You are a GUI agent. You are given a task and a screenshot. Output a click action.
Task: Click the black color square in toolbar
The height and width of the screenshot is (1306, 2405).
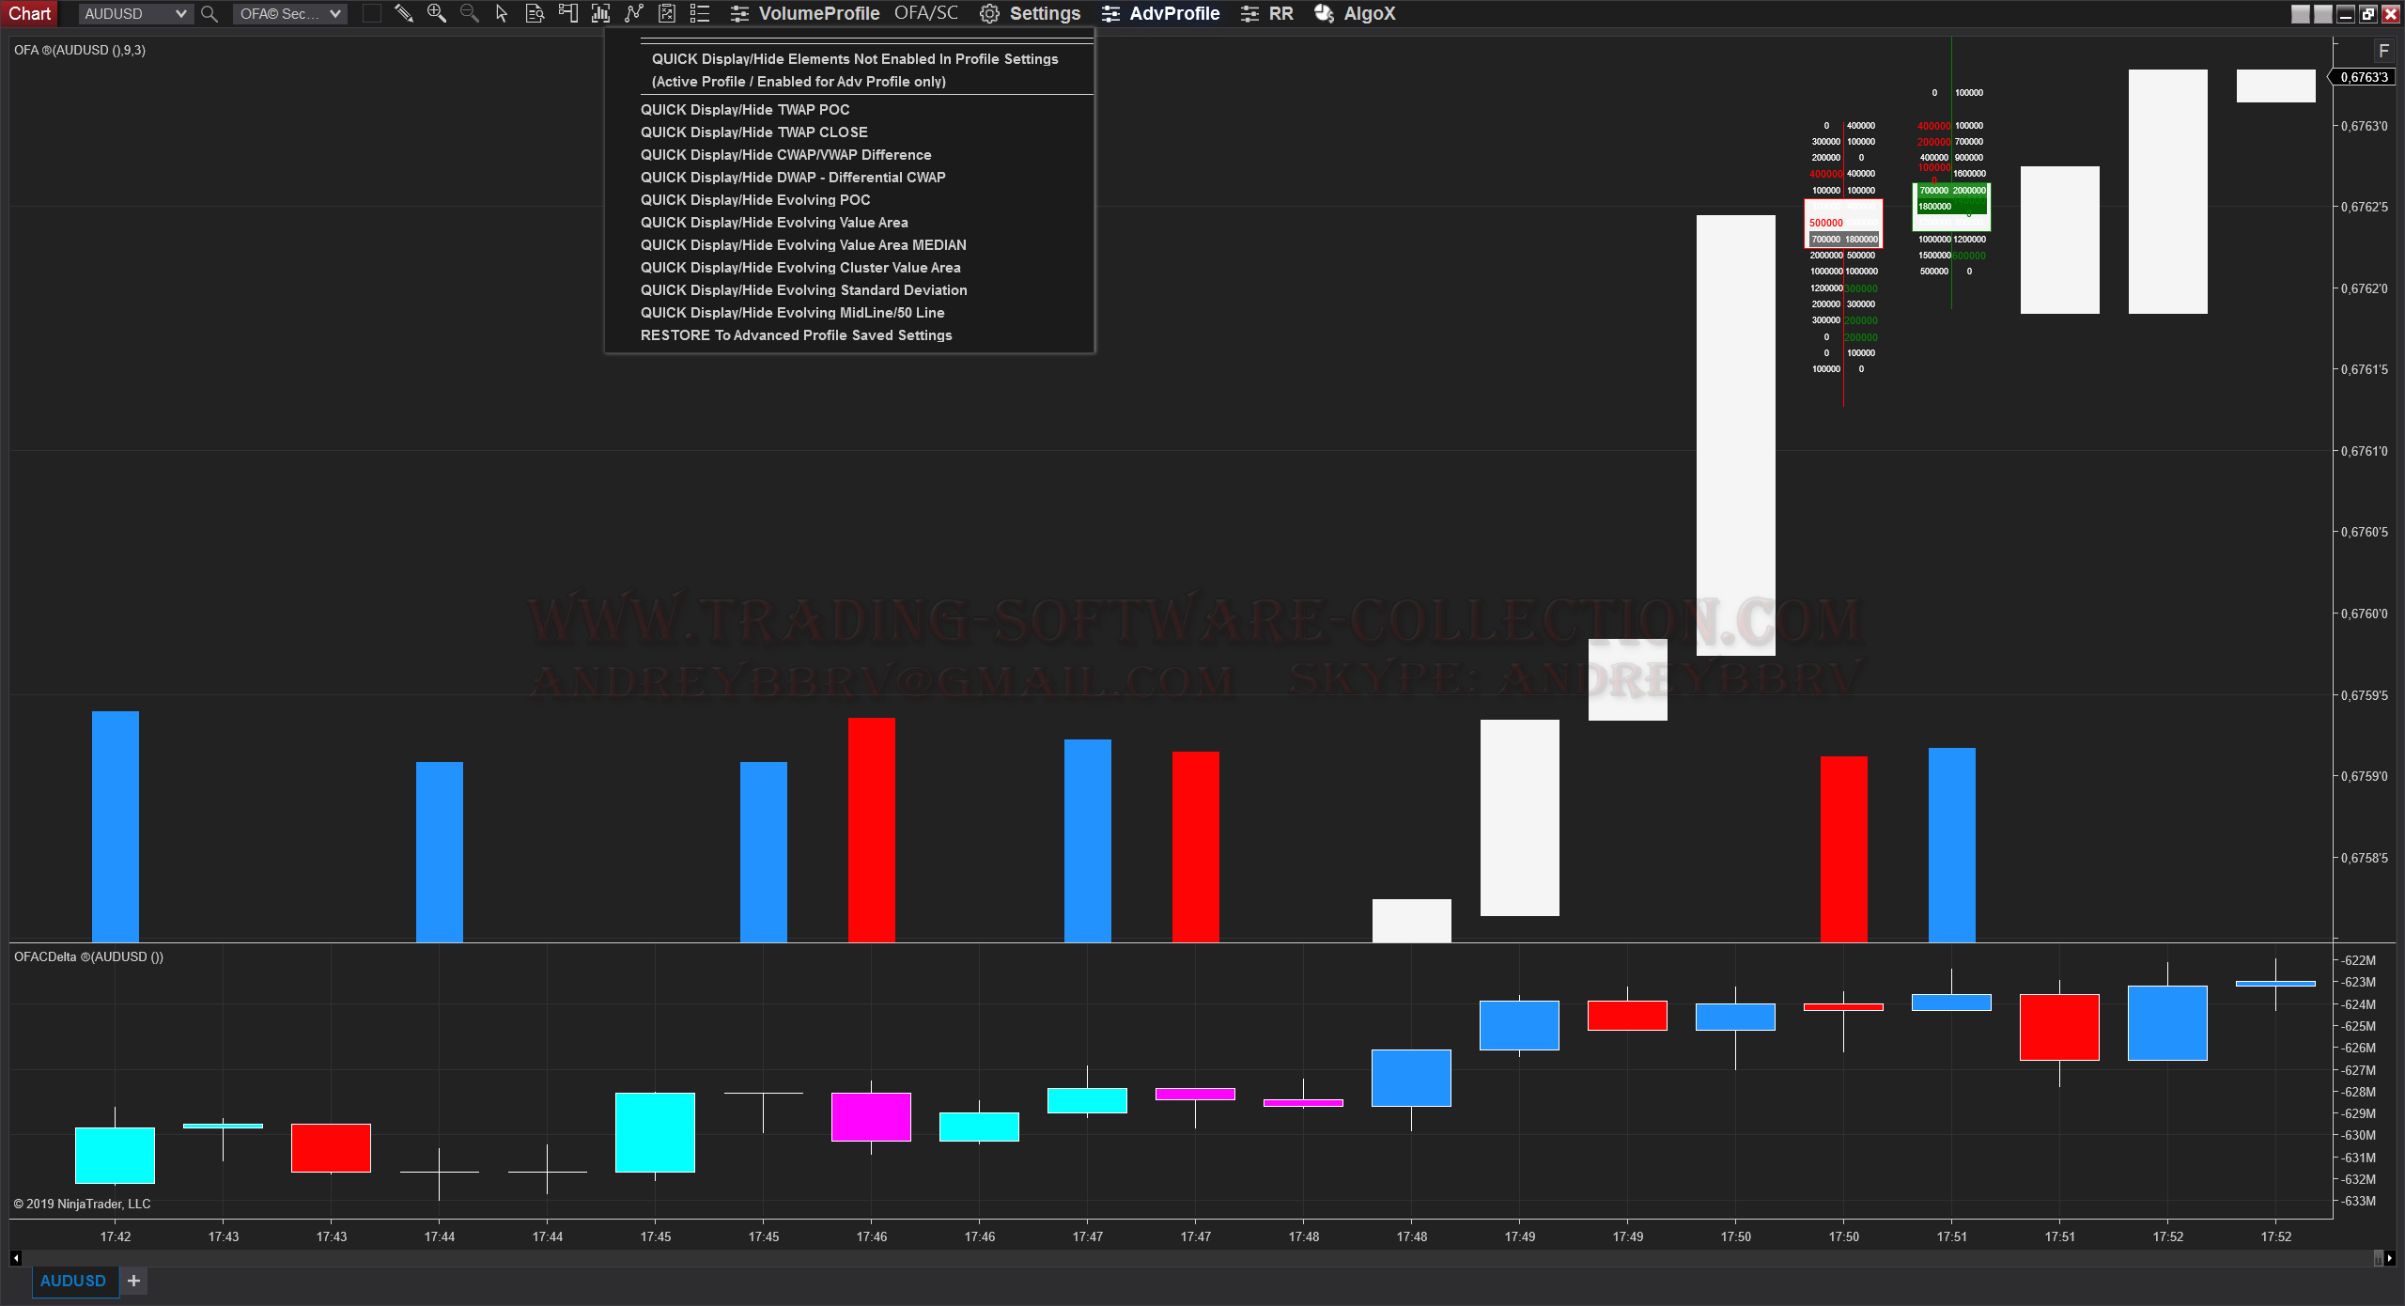pyautogui.click(x=372, y=13)
